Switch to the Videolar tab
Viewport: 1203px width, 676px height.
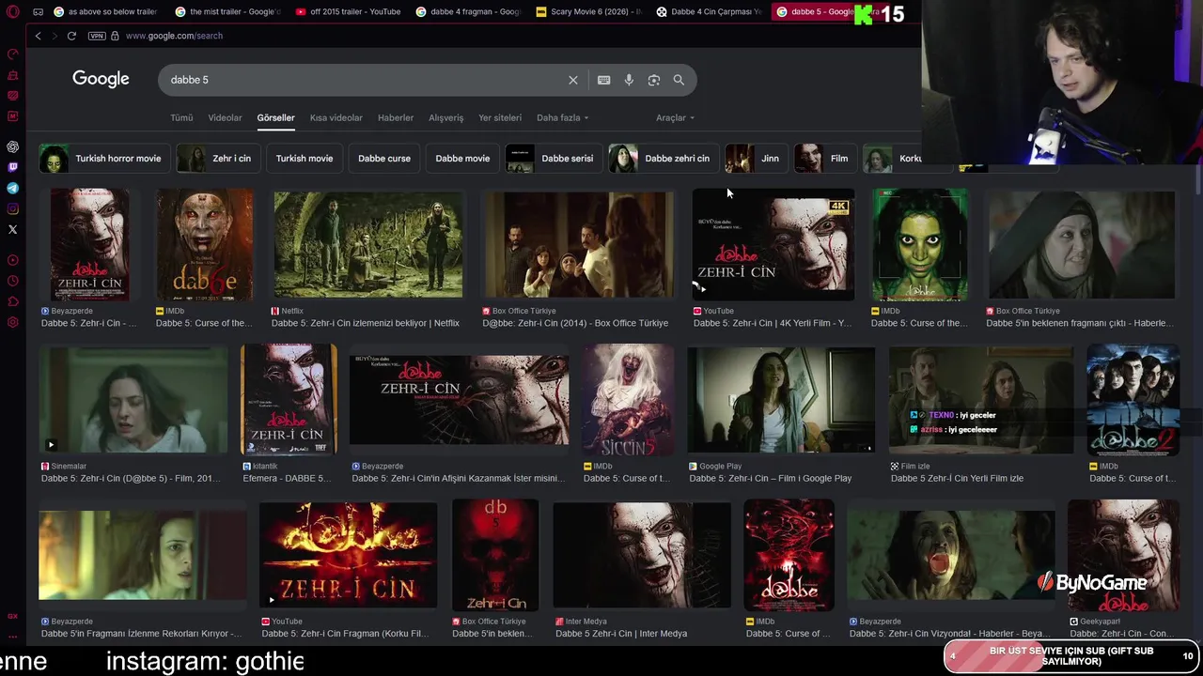[x=225, y=117]
